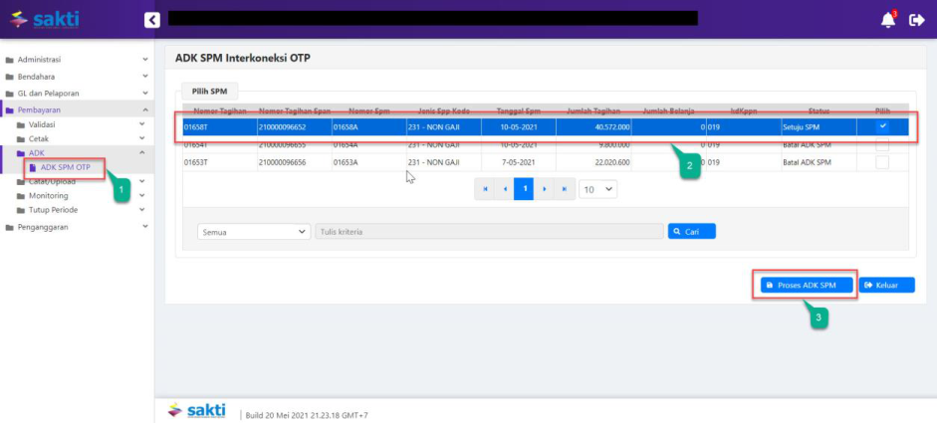
Task: Jump to the last page of results
Action: coord(564,188)
